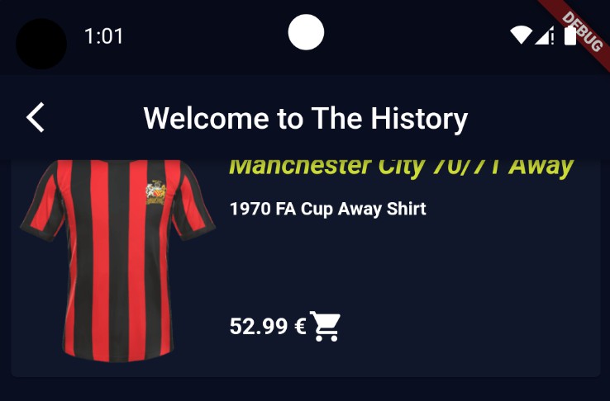610x401 pixels.
Task: Go back using the header arrow
Action: tap(36, 118)
